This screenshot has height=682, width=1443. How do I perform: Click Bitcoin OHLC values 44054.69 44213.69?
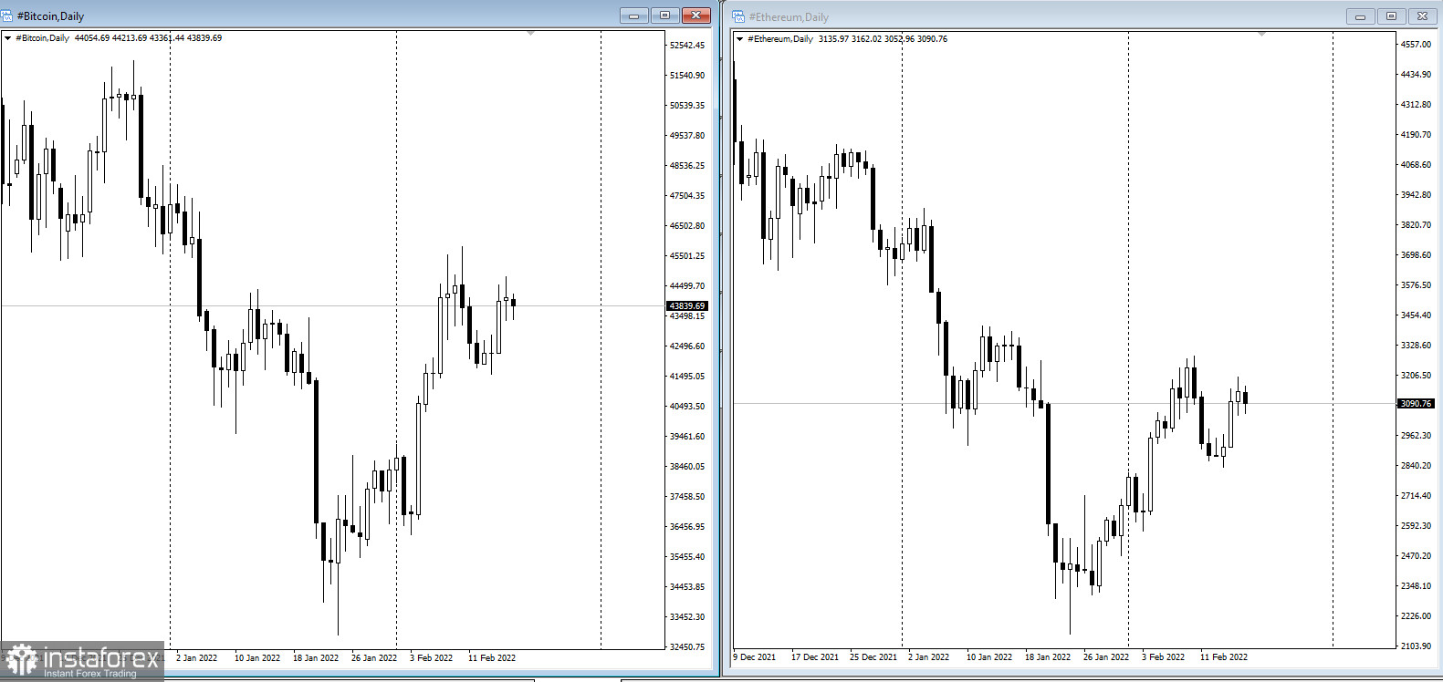coord(110,38)
